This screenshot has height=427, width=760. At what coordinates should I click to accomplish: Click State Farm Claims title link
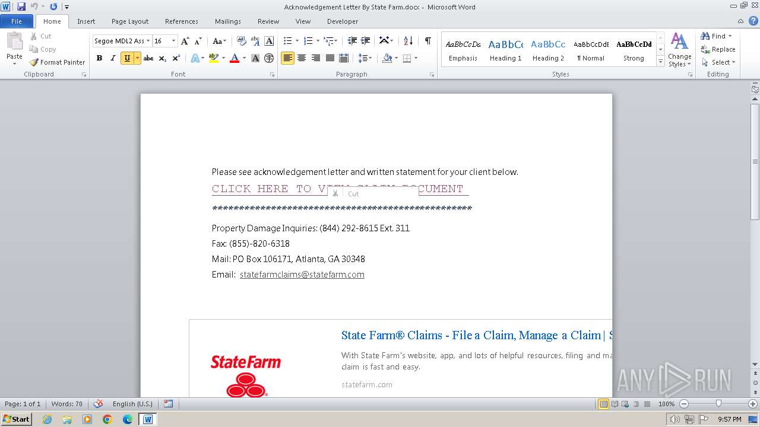tap(476, 335)
